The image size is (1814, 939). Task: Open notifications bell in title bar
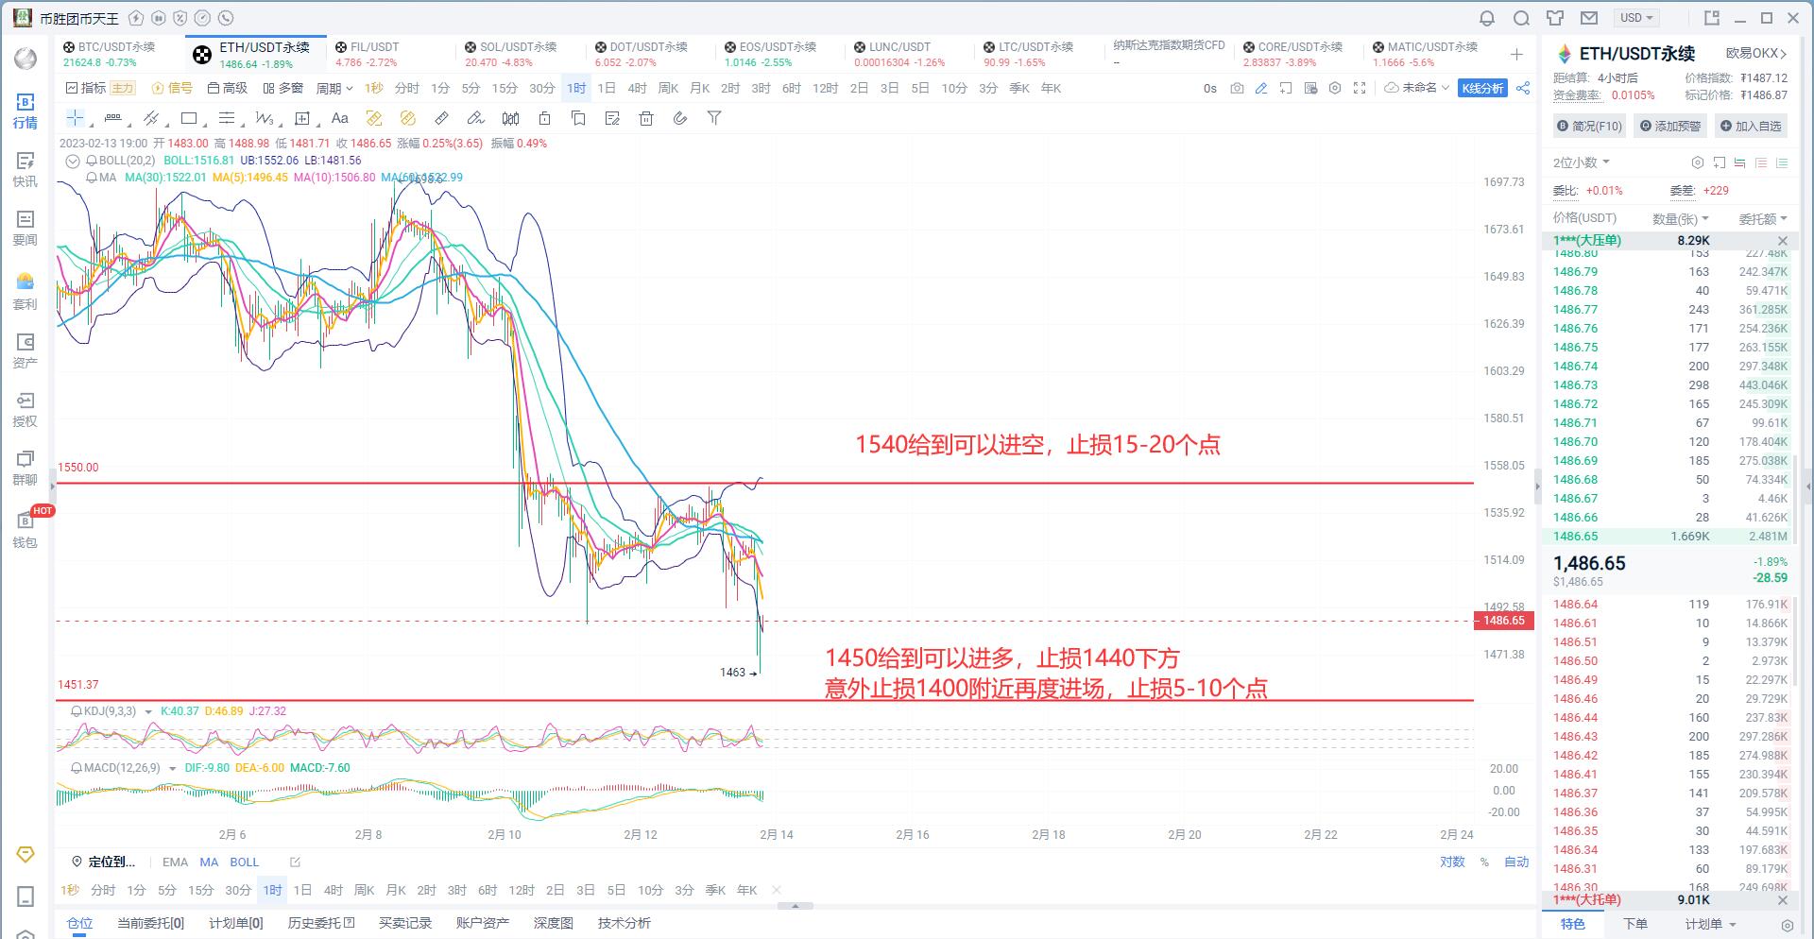click(x=1487, y=18)
